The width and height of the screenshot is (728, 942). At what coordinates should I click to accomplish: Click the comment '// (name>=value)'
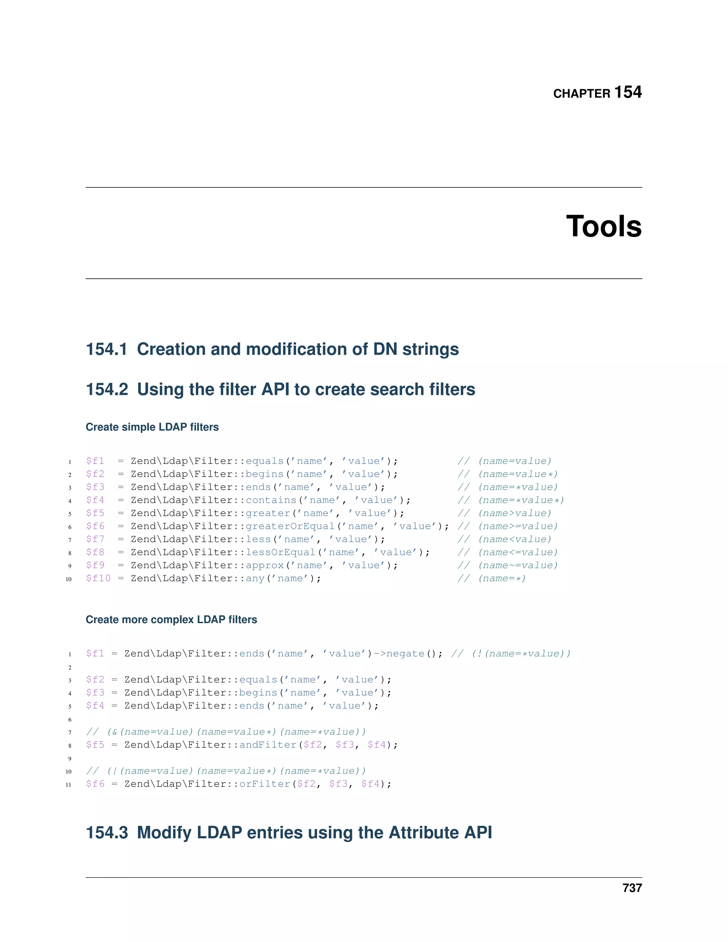[508, 526]
